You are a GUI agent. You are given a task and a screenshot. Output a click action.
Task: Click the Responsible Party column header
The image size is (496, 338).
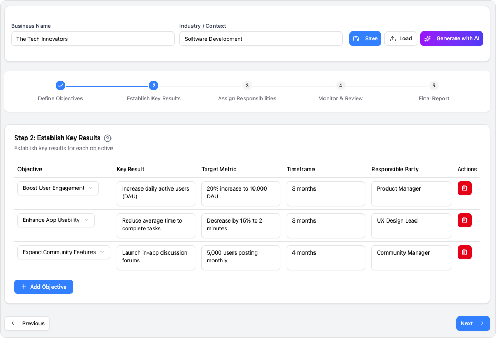[395, 169]
